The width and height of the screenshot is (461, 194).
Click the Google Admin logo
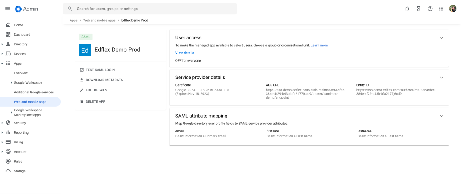[27, 9]
